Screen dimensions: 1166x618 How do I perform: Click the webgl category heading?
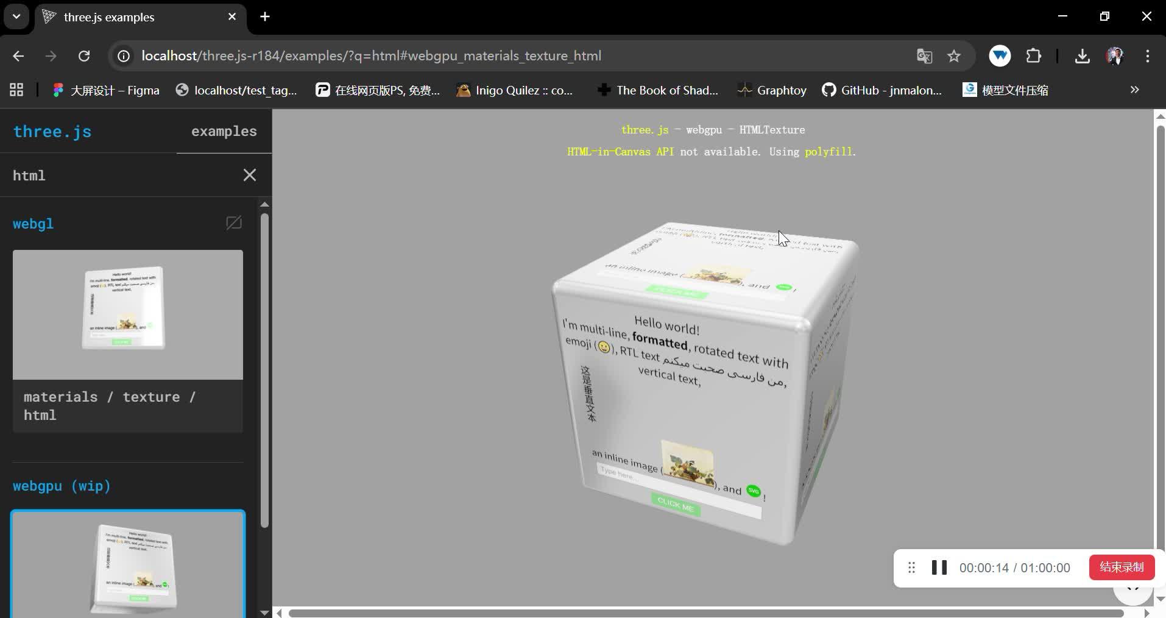click(34, 224)
